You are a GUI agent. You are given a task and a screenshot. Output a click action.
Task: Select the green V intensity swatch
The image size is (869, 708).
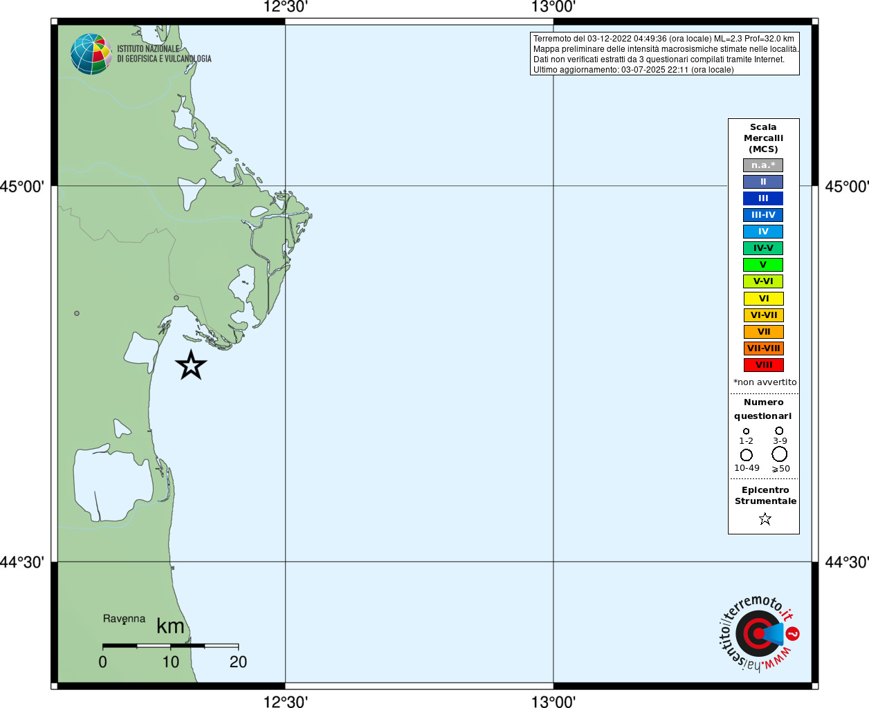(x=763, y=265)
